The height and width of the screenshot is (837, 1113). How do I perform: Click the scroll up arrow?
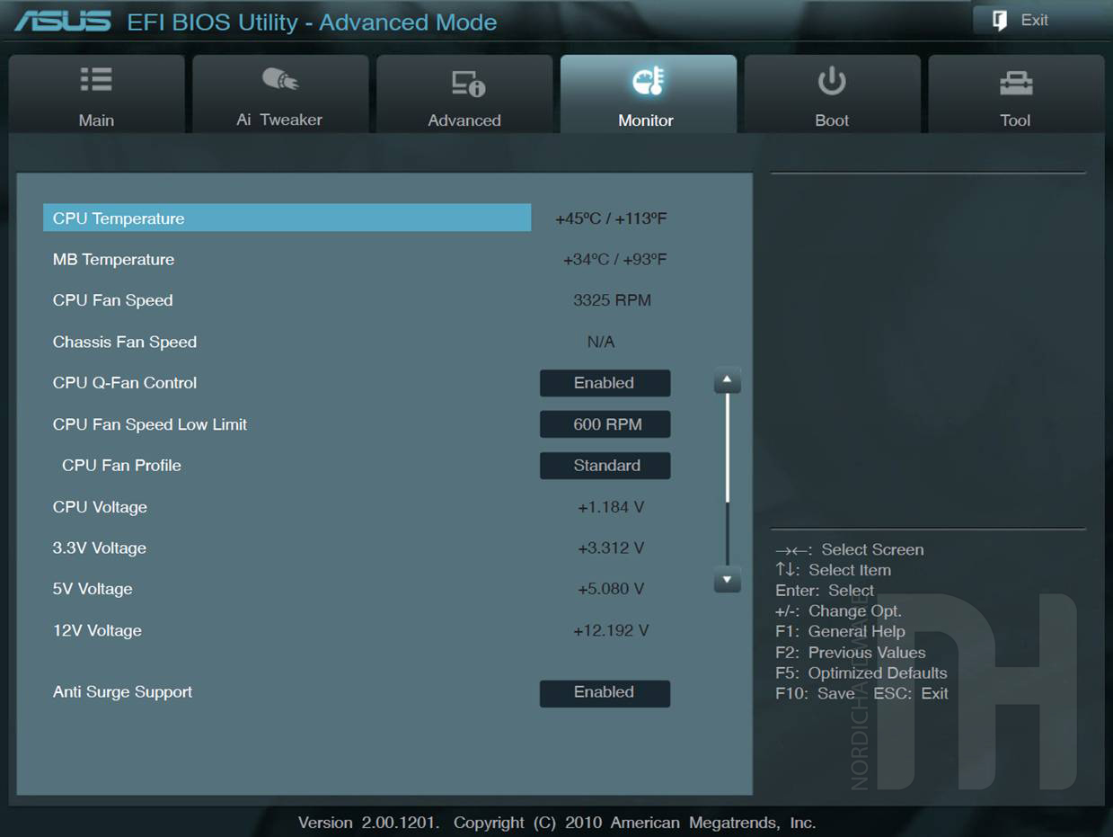(x=727, y=381)
